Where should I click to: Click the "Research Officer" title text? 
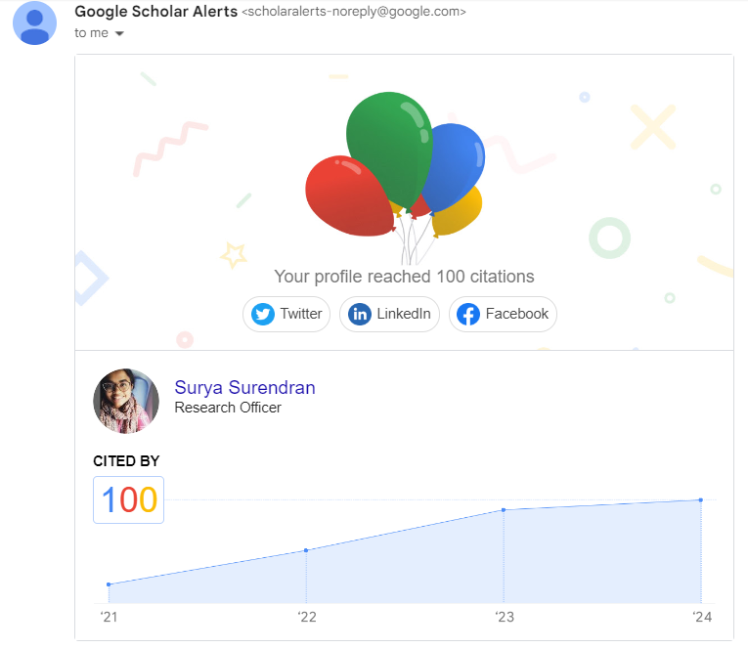point(228,408)
